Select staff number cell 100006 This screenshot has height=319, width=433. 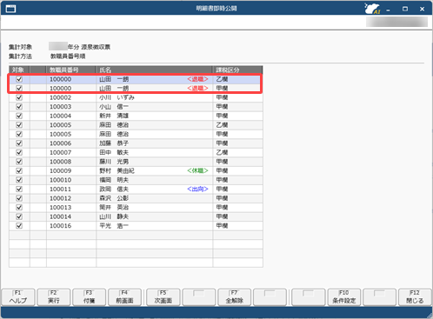(71, 143)
